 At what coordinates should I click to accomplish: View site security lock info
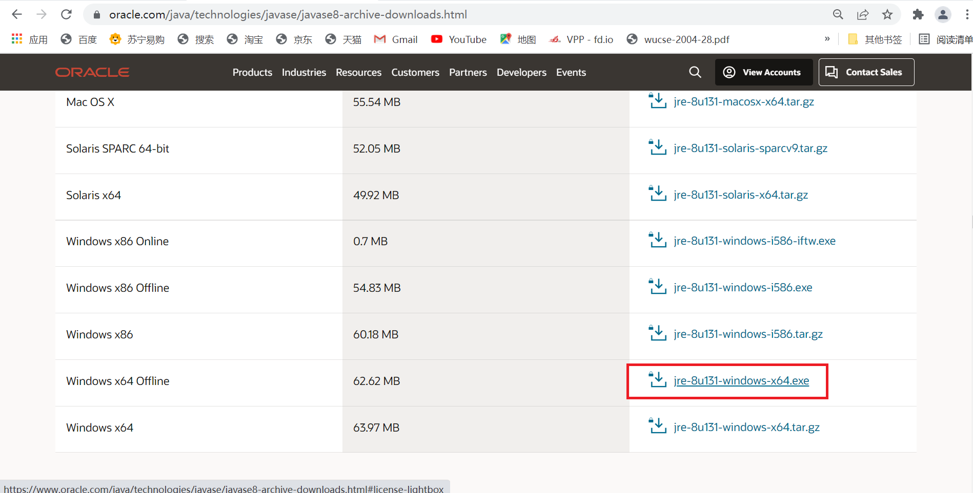[96, 15]
